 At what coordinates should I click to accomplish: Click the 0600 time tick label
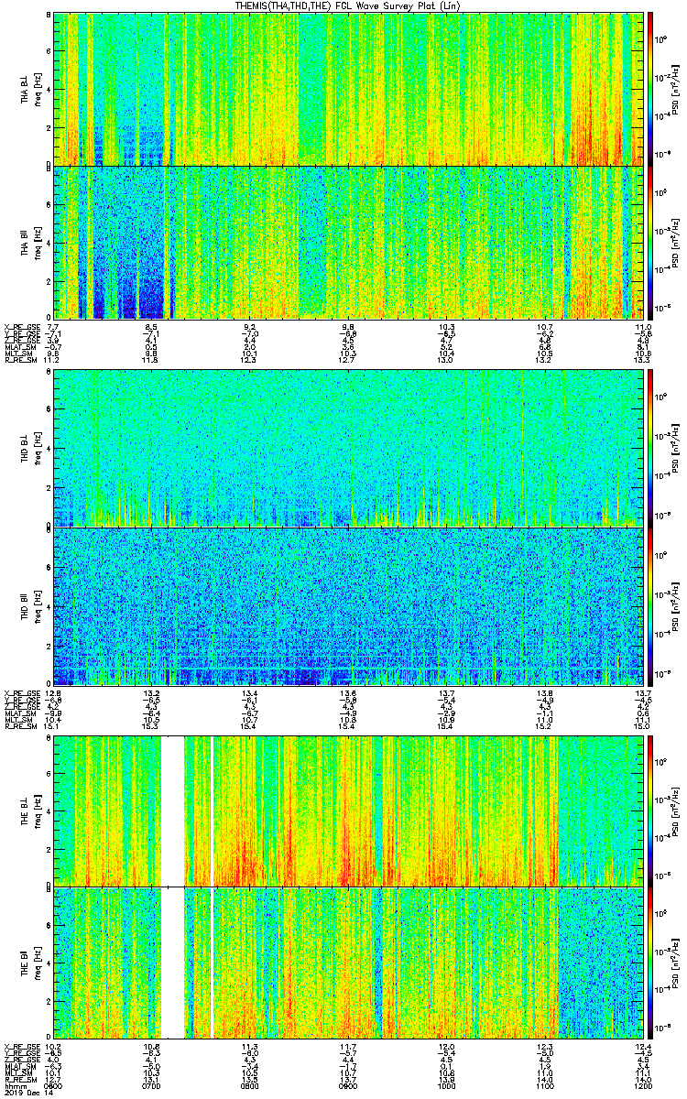coord(53,1086)
